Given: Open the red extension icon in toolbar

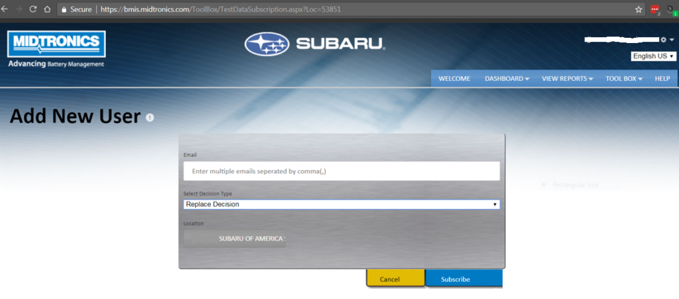Looking at the screenshot, I should coord(654,9).
